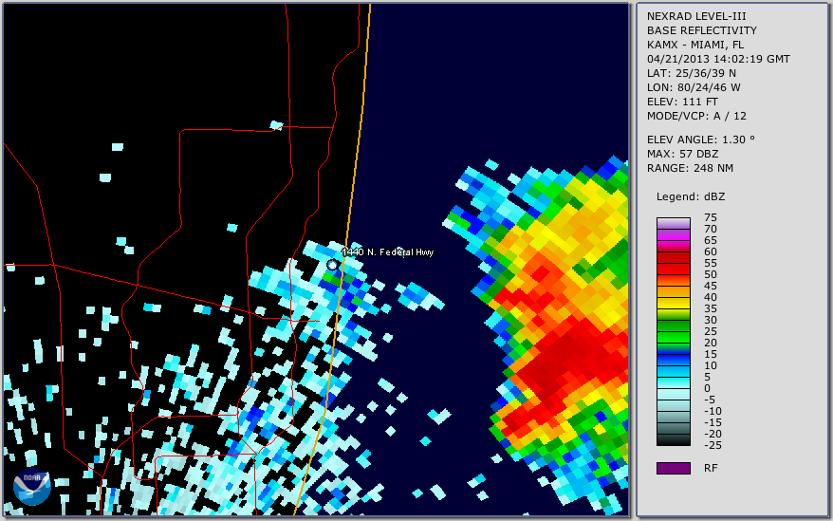Click the location marker dot on map
This screenshot has width=833, height=521.
coord(332,265)
